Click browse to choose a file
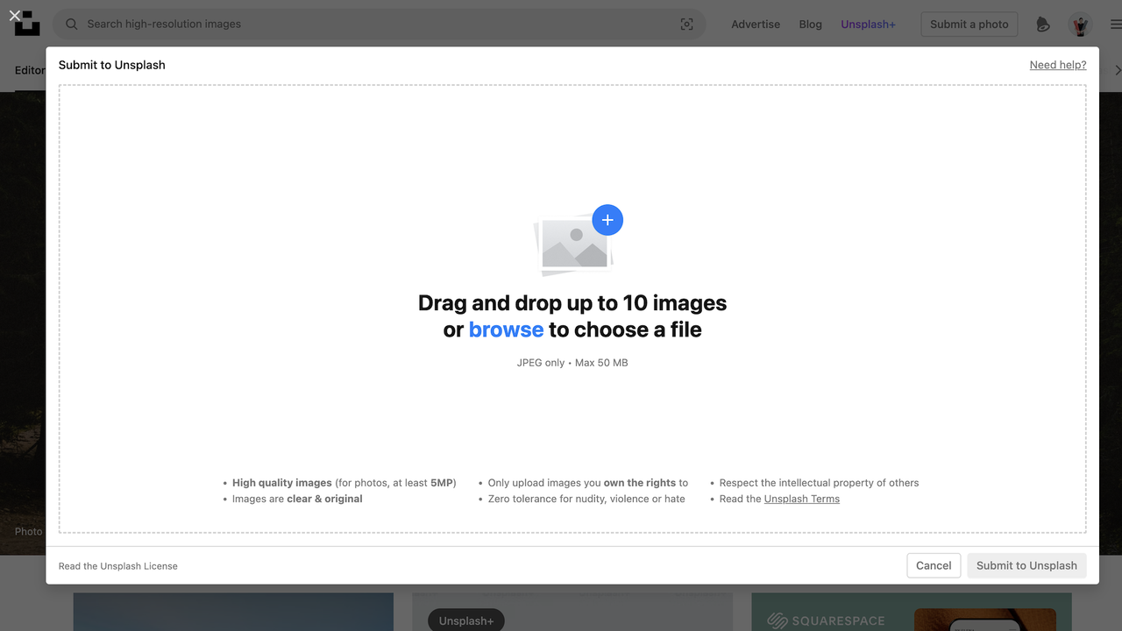 coord(506,330)
